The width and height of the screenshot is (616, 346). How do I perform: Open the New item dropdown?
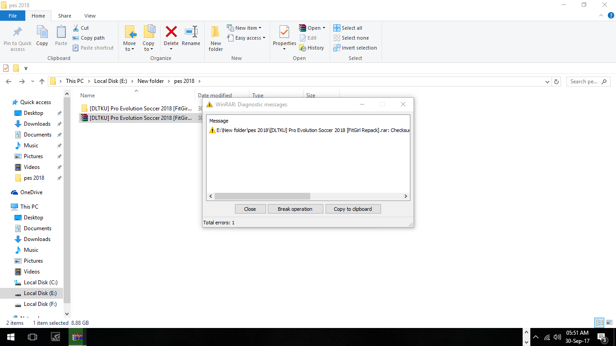pos(244,28)
